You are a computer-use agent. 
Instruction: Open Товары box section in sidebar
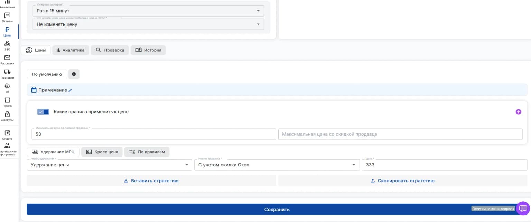(x=7, y=102)
